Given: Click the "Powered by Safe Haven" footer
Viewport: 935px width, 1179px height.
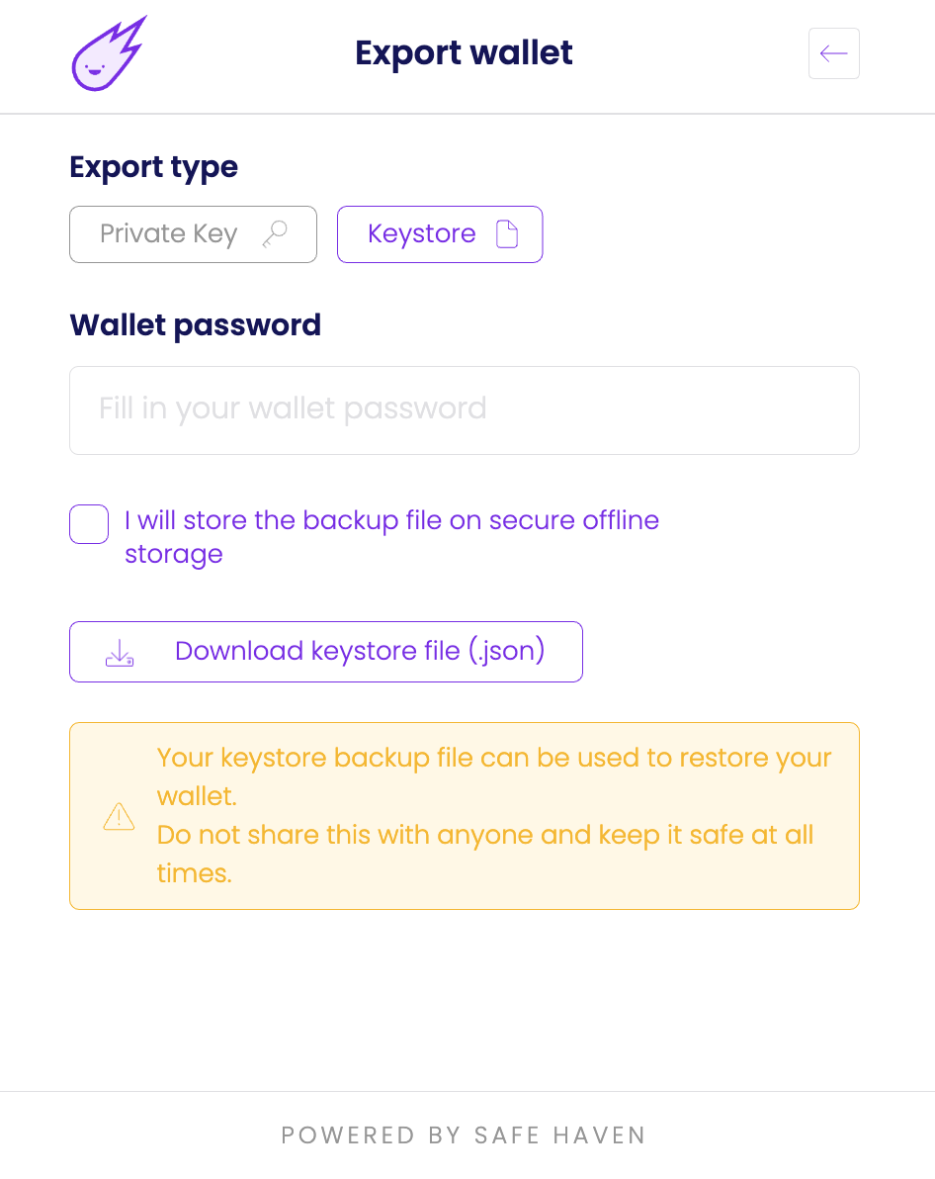Looking at the screenshot, I should (464, 1135).
